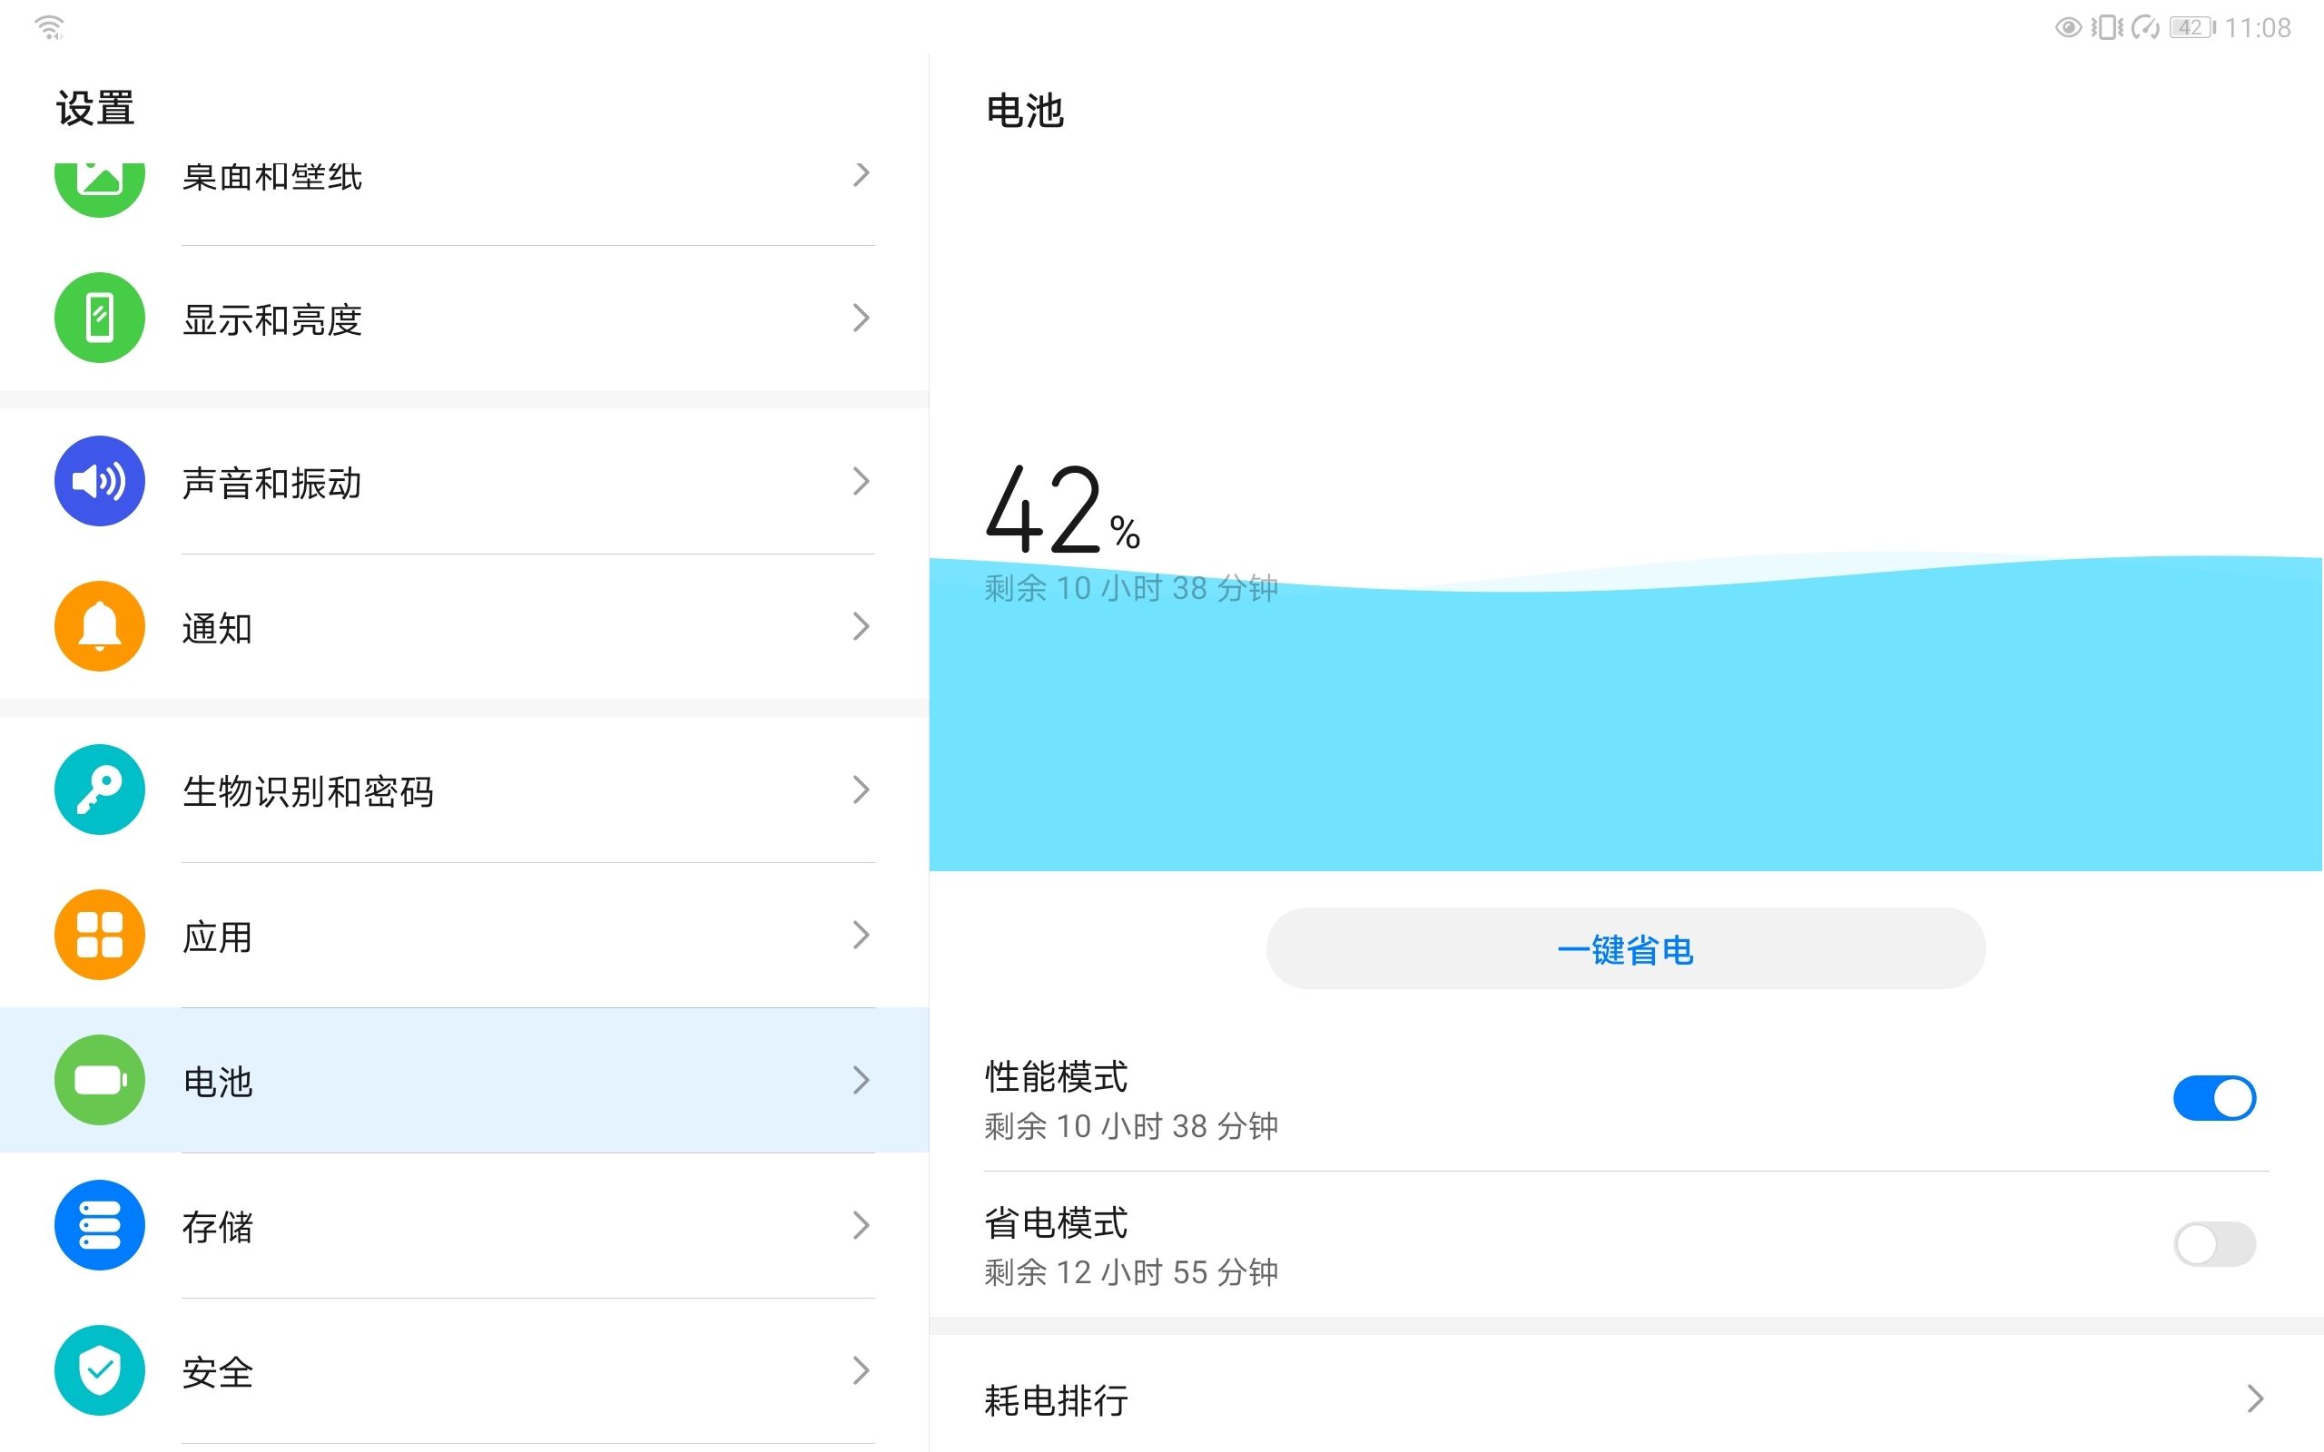Tap the battery 42 status bar indicator

pyautogui.click(x=2193, y=28)
